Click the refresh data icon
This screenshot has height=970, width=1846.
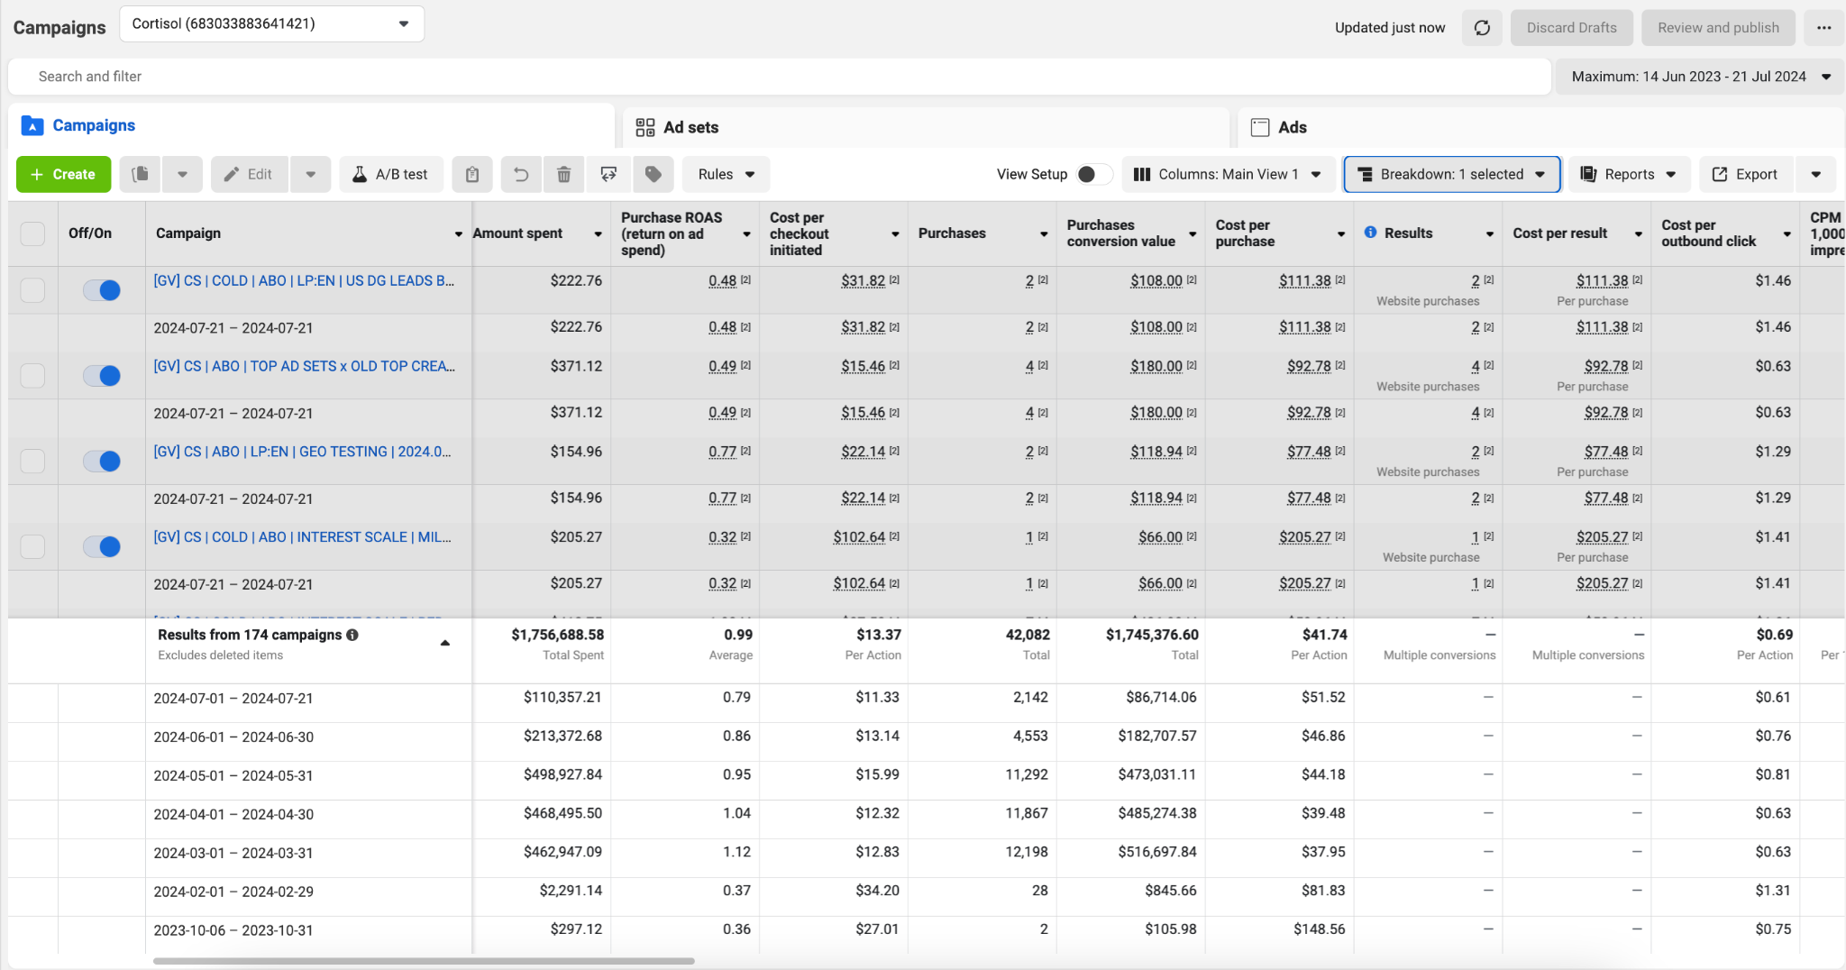tap(1482, 28)
